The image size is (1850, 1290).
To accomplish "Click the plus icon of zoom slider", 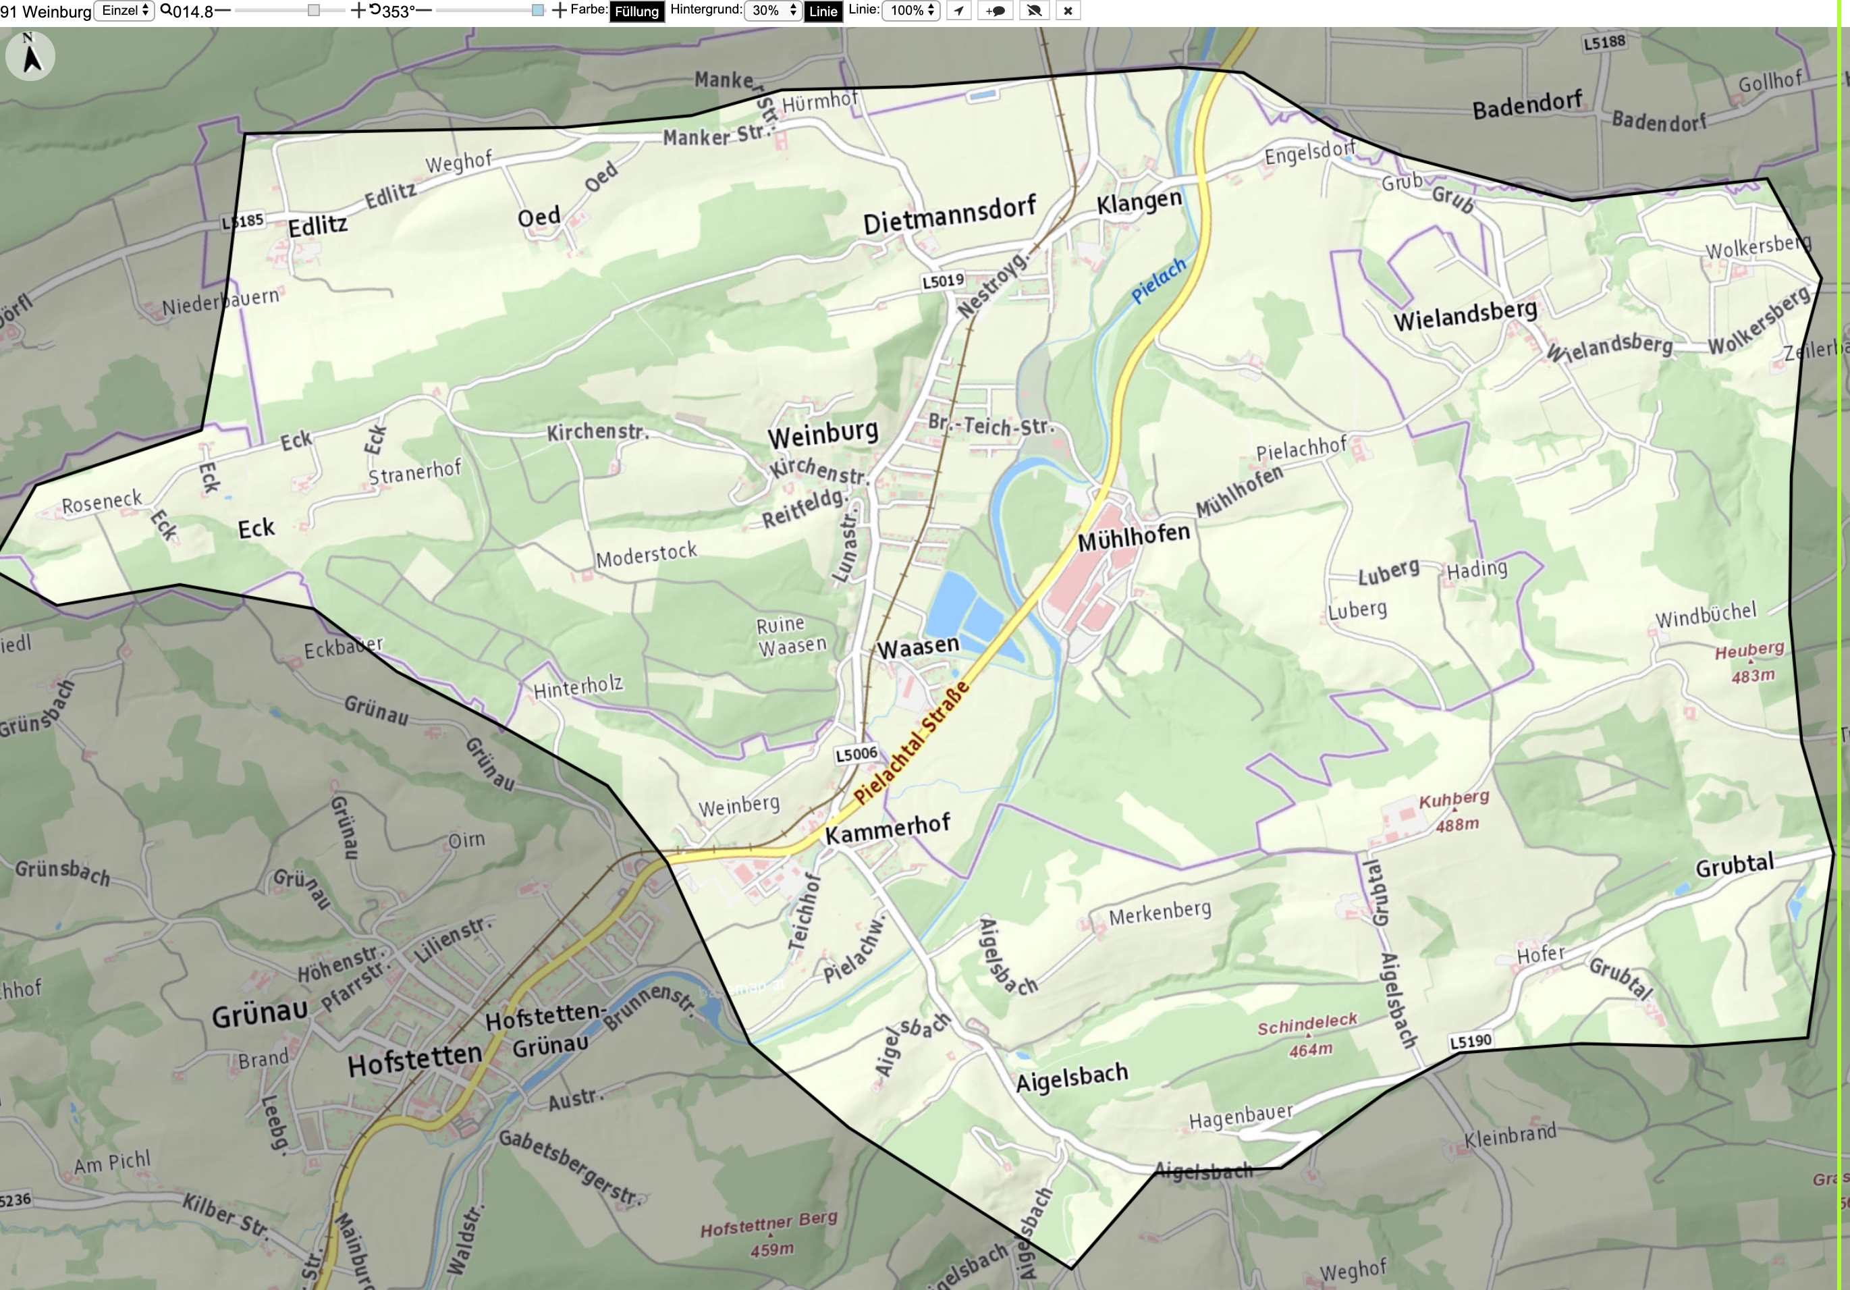I will coord(358,11).
